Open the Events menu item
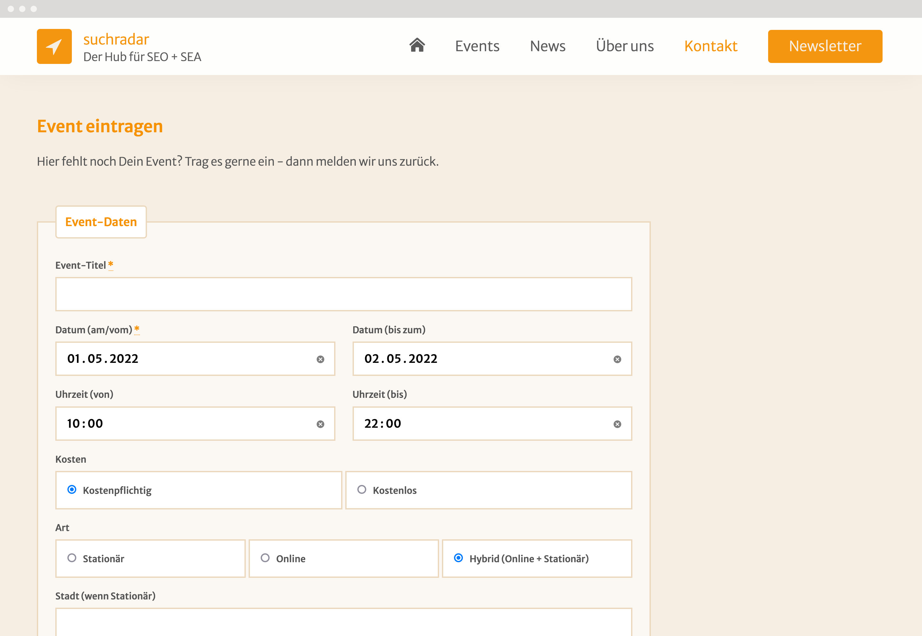 477,46
